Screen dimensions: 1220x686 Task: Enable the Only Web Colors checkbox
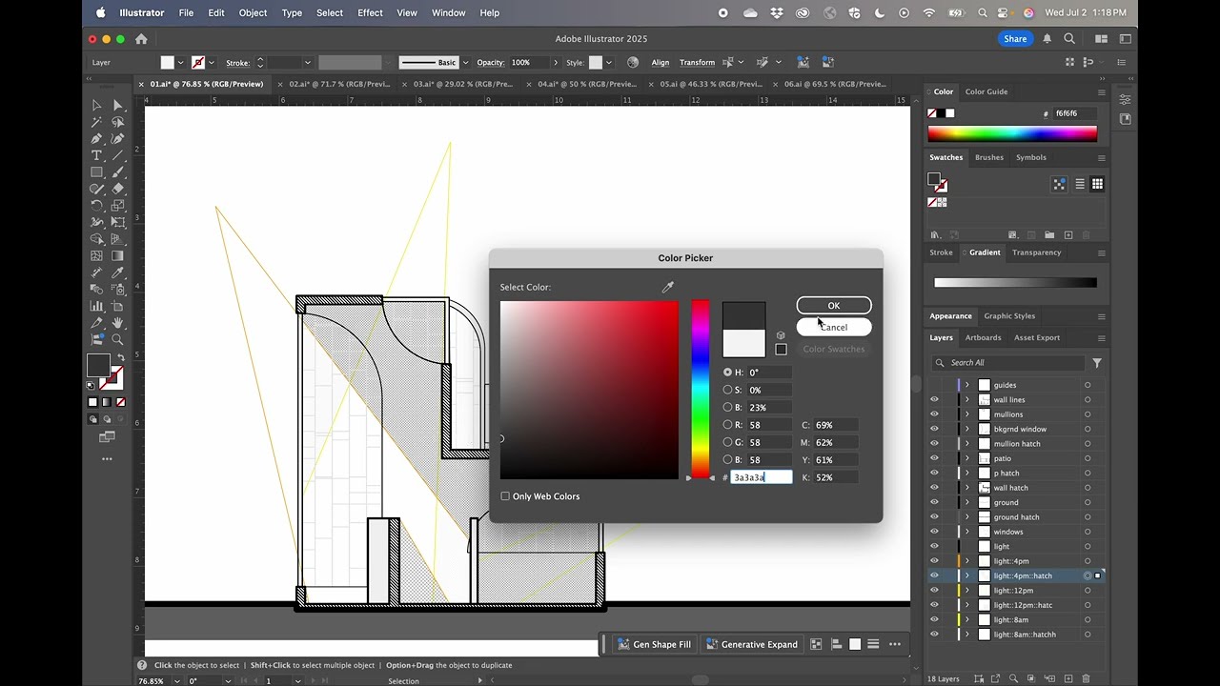505,496
